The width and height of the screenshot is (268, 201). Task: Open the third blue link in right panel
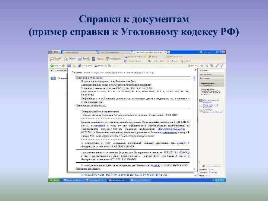(213, 111)
